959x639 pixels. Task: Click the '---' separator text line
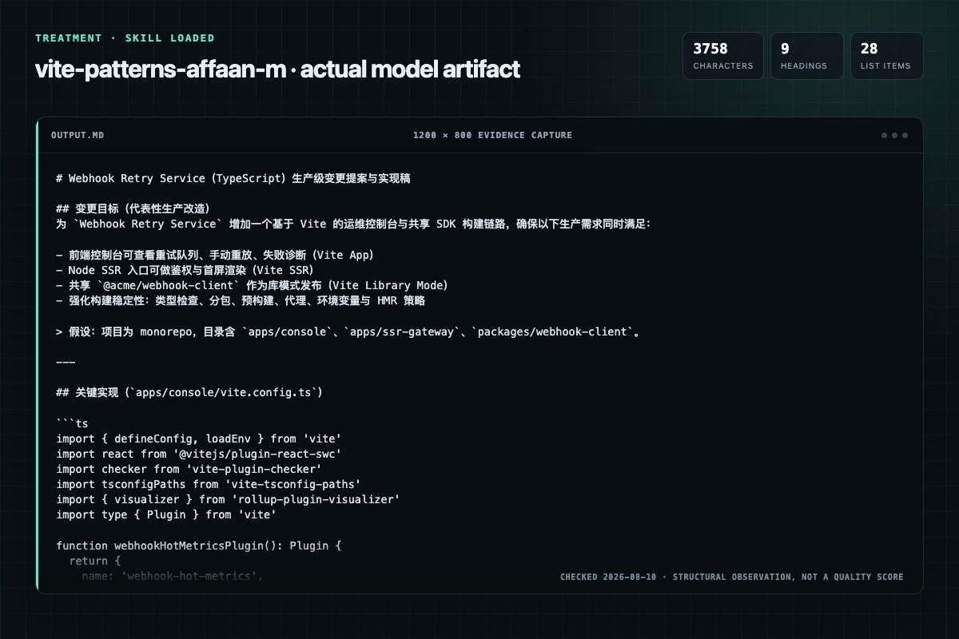[66, 362]
